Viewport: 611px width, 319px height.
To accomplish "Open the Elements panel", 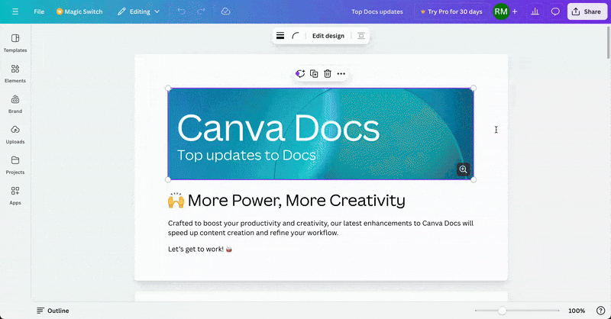I will click(x=15, y=73).
